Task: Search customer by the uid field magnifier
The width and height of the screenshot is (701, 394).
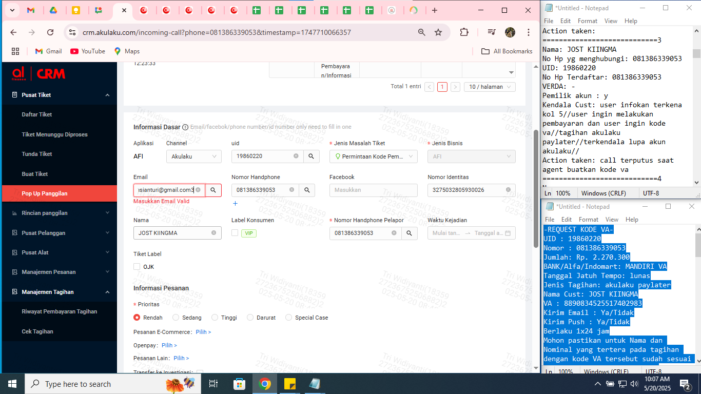Action: 311,156
